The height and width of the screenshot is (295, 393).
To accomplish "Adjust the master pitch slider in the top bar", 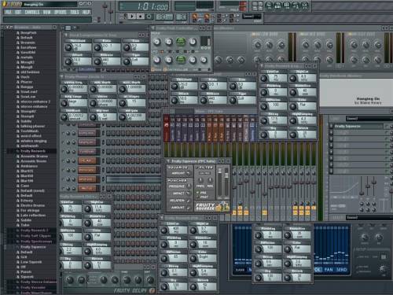I will click(111, 11).
